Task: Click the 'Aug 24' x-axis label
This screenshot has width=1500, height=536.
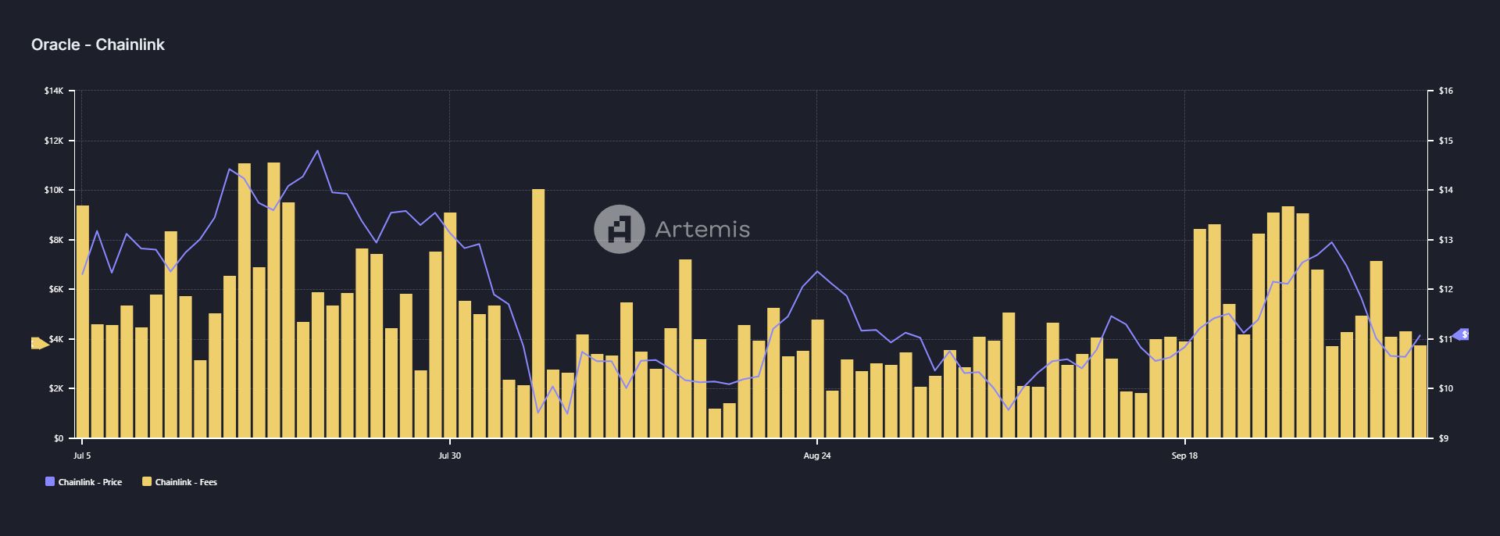Action: point(817,456)
